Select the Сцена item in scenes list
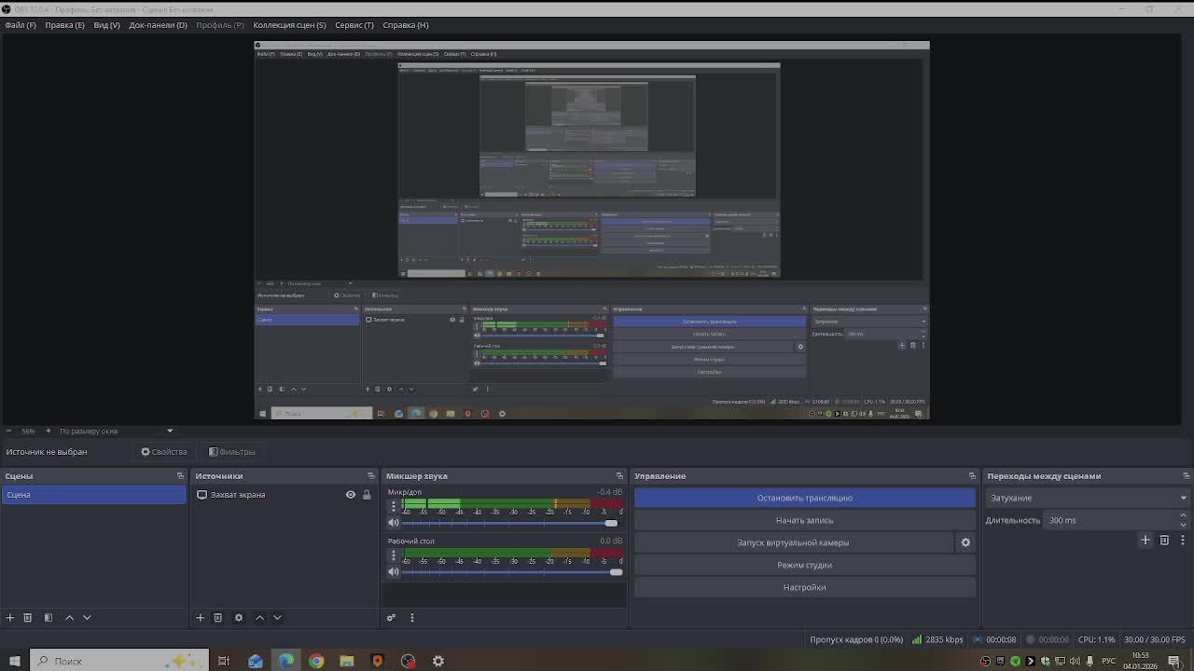1194x671 pixels. pos(93,495)
